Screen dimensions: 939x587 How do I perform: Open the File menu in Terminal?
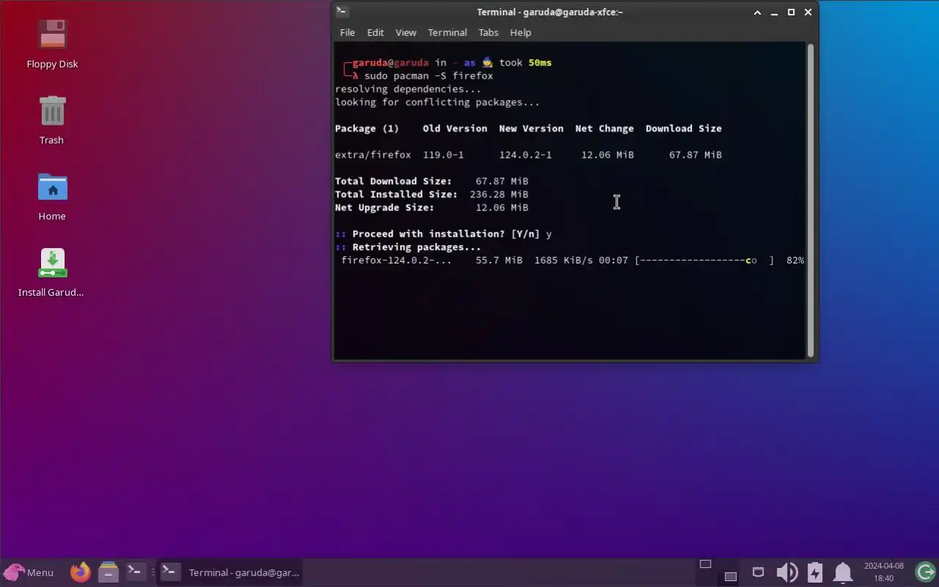coord(348,32)
